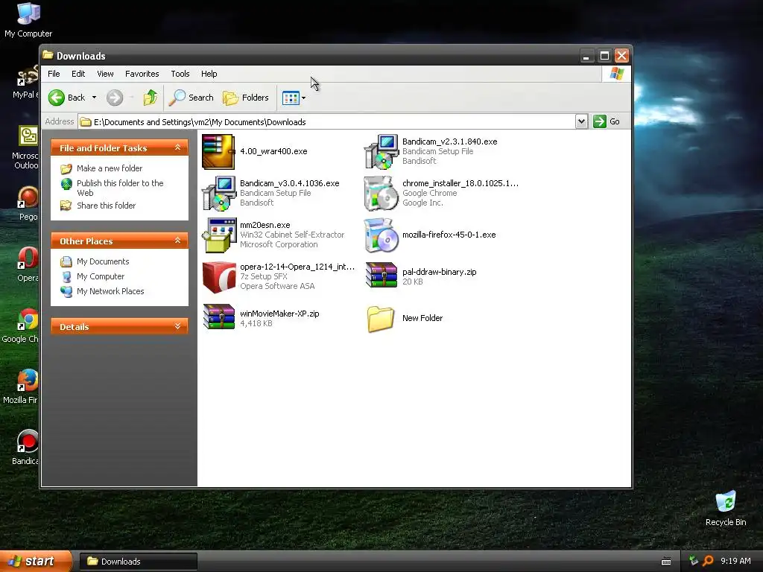
Task: Click the Views icon in toolbar
Action: click(x=291, y=98)
